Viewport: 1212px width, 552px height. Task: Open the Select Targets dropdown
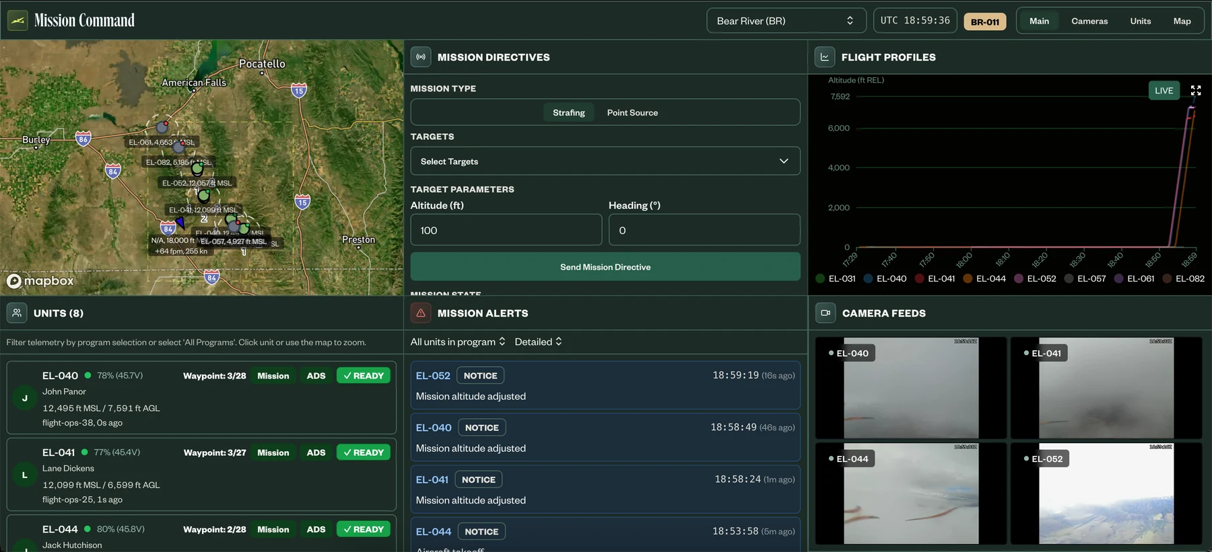605,161
